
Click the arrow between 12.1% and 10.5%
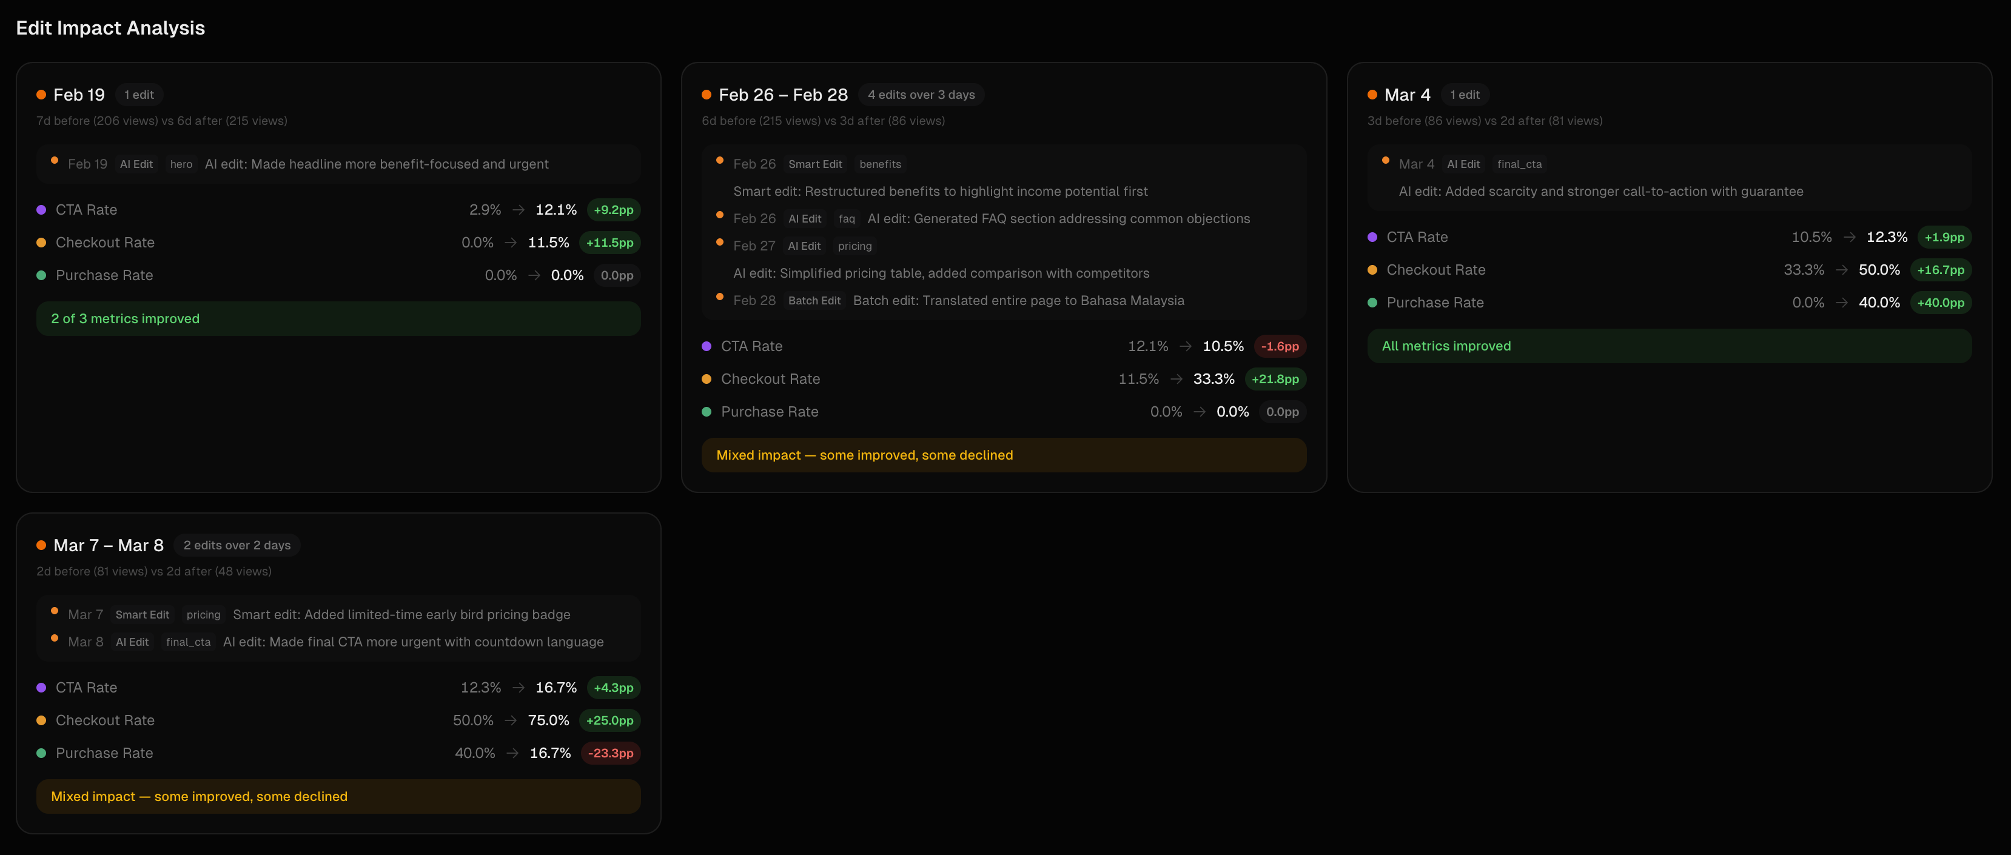(x=1185, y=347)
